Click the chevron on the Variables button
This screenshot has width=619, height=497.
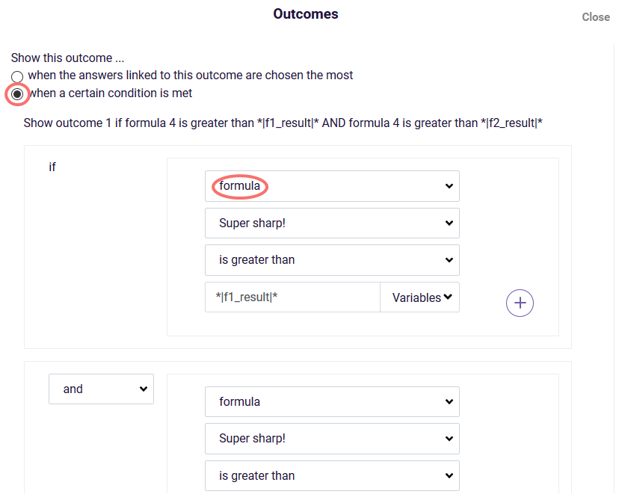448,297
